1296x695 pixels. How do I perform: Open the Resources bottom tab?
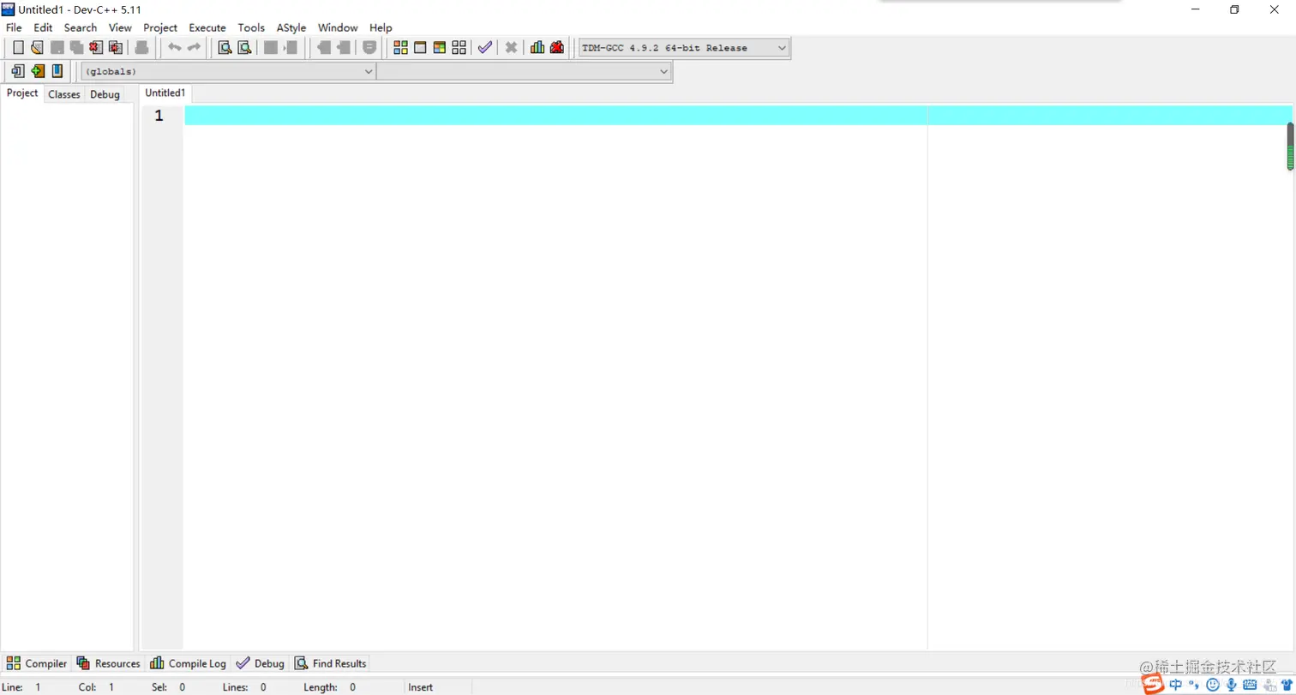pos(108,663)
